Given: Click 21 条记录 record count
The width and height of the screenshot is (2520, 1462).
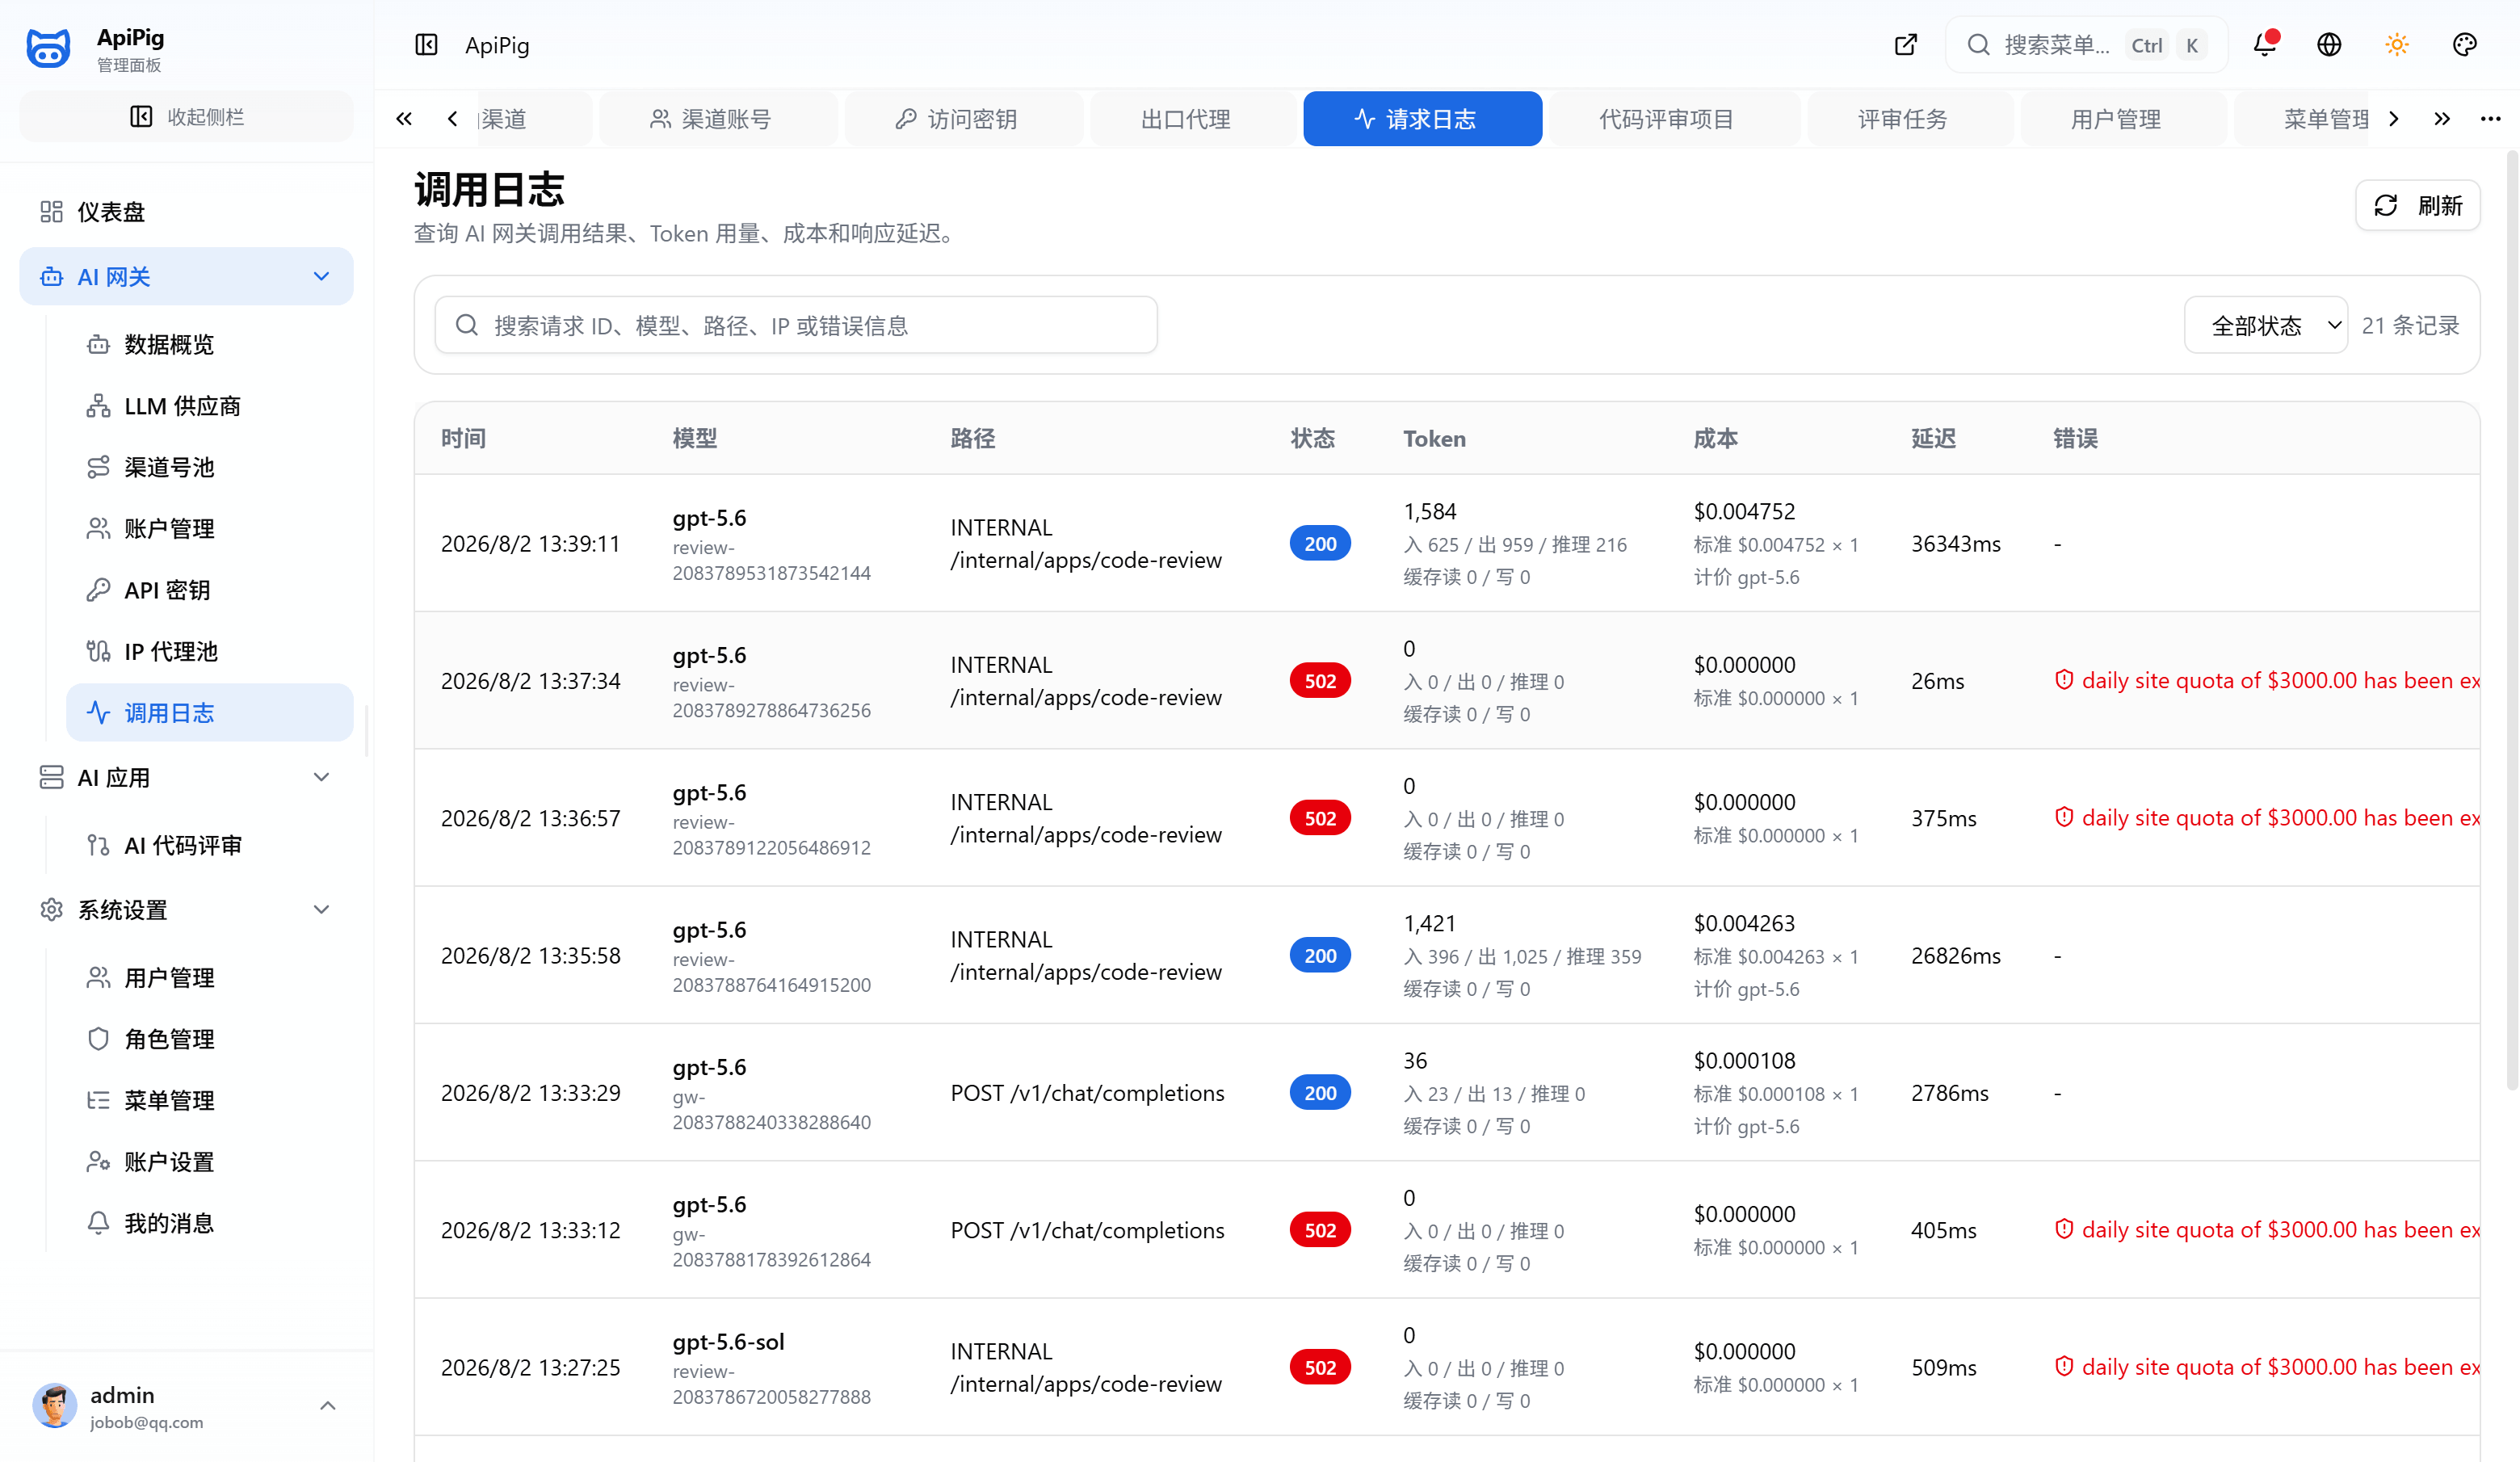Looking at the screenshot, I should tap(2410, 325).
